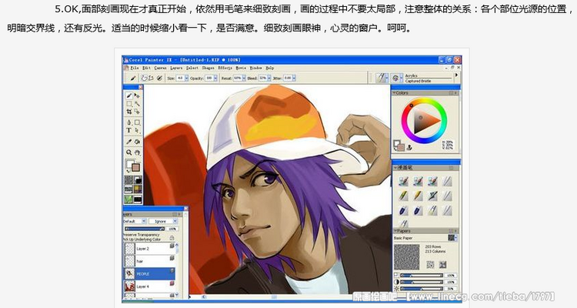Enable straight line strokes on the property bar
Screen dimensions: 577x308
pos(151,78)
